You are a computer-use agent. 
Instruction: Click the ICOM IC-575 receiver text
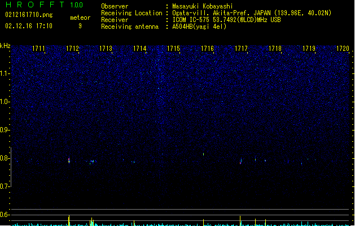pyautogui.click(x=226, y=20)
